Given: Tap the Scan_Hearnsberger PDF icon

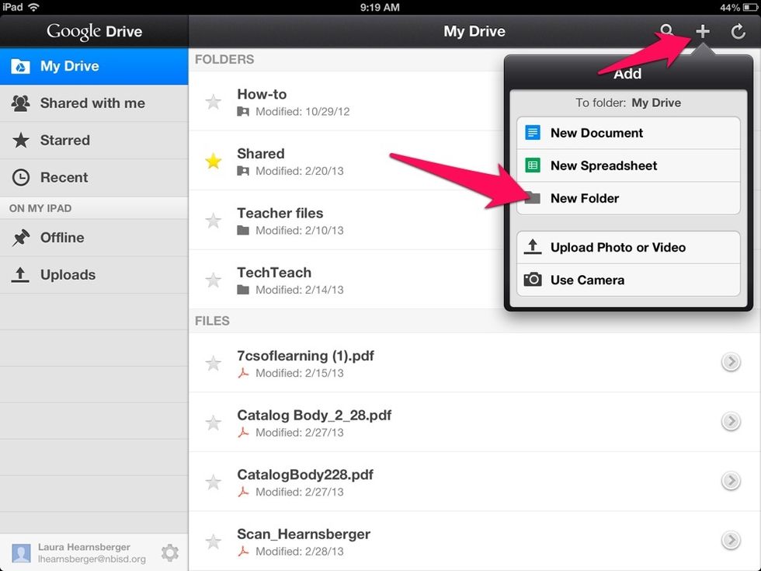Looking at the screenshot, I should pos(243,551).
